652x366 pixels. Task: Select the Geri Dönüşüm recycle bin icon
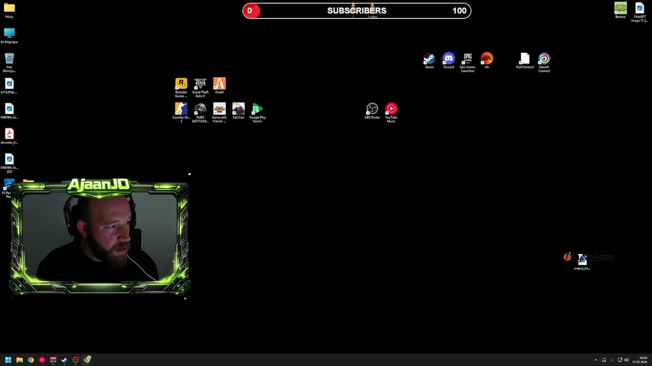tap(9, 62)
